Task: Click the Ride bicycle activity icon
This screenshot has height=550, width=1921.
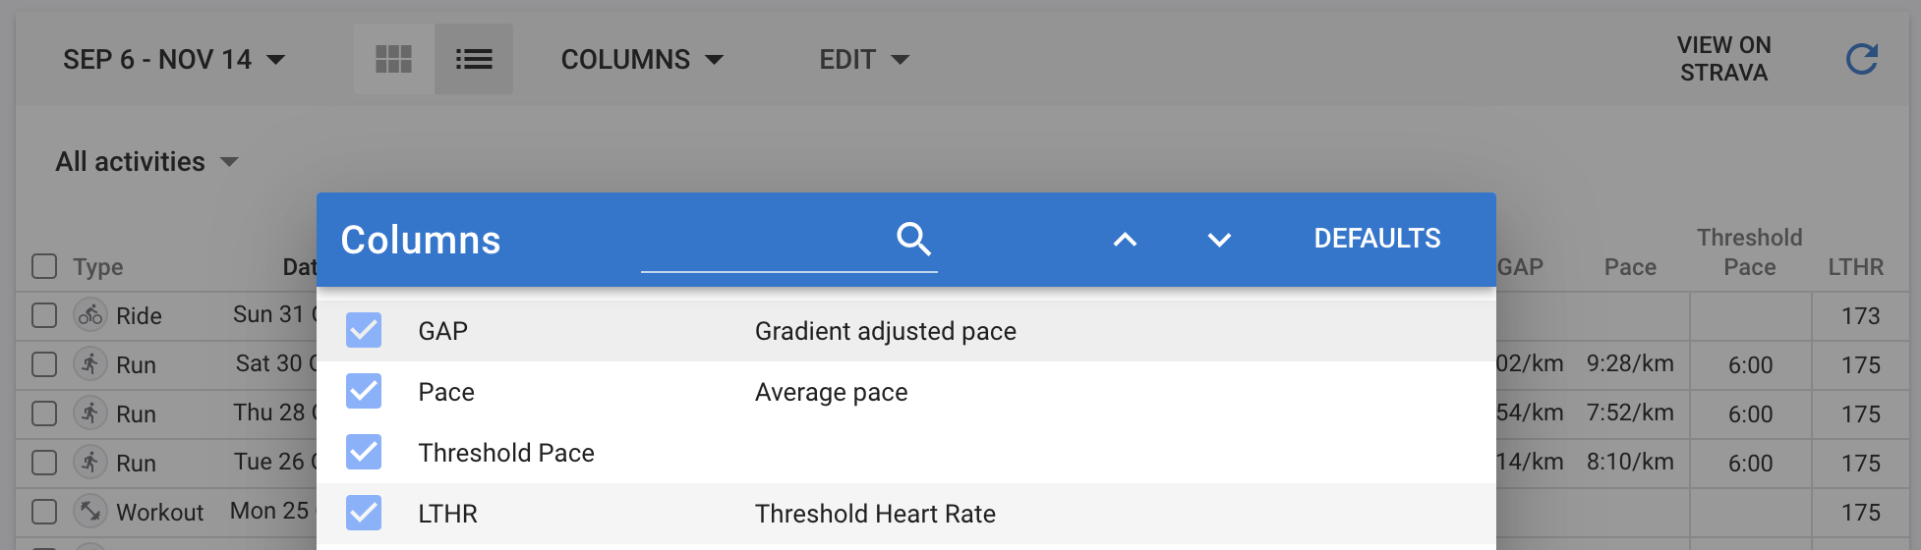Action: click(90, 315)
